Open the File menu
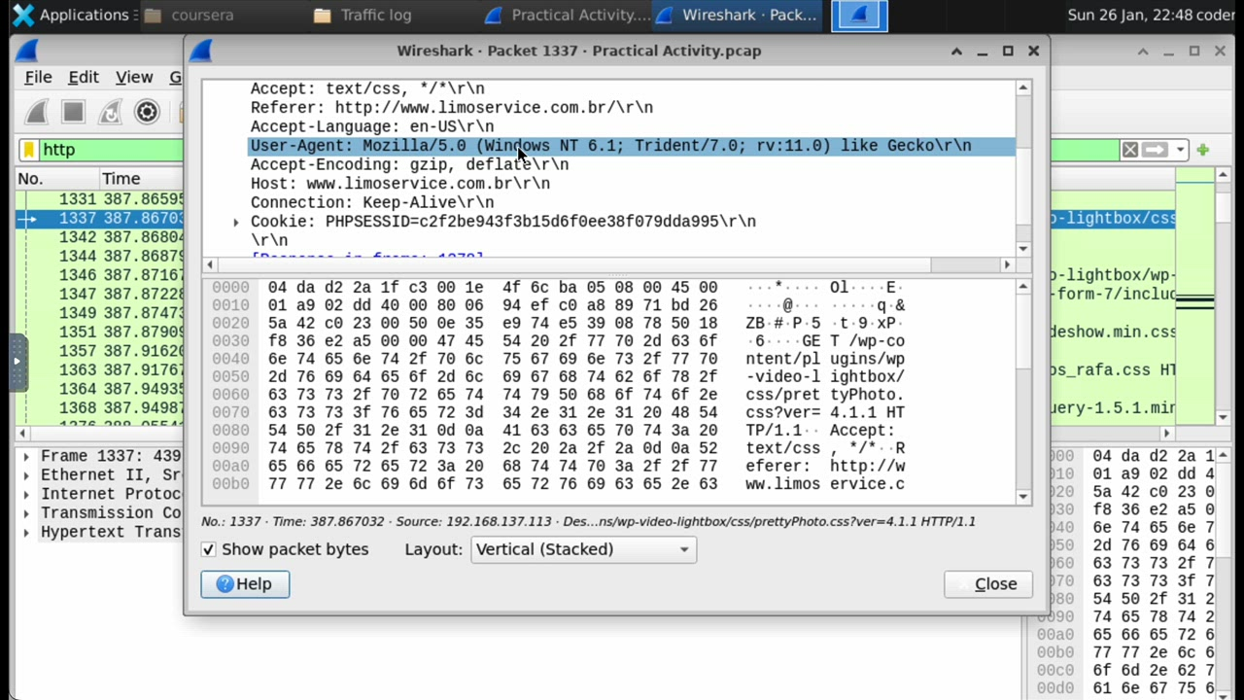 (38, 78)
